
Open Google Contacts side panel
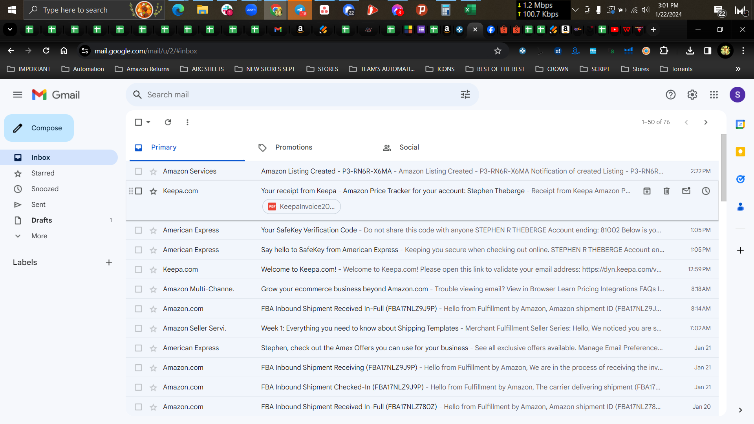click(x=740, y=207)
